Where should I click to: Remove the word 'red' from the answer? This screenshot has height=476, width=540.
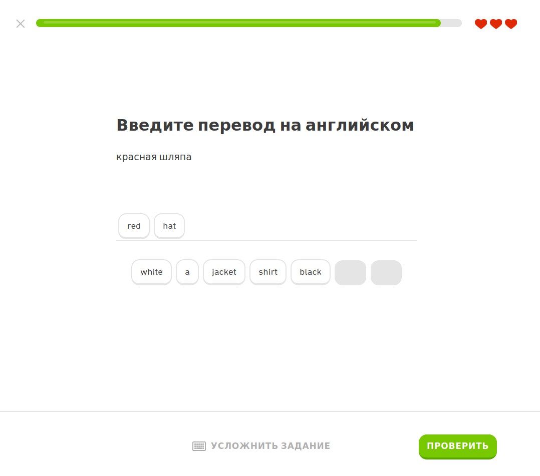click(134, 226)
